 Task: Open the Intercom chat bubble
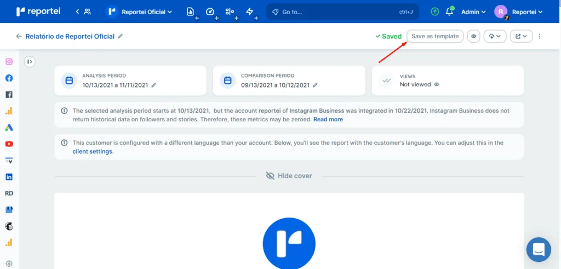click(x=539, y=249)
